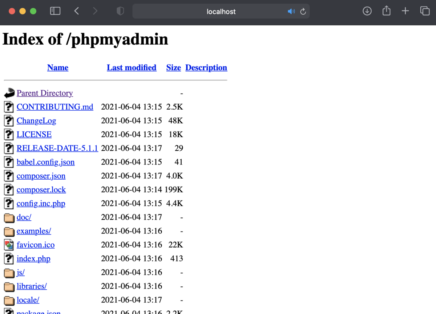
Task: Click the Parent Directory back-arrow icon
Action: 9,93
